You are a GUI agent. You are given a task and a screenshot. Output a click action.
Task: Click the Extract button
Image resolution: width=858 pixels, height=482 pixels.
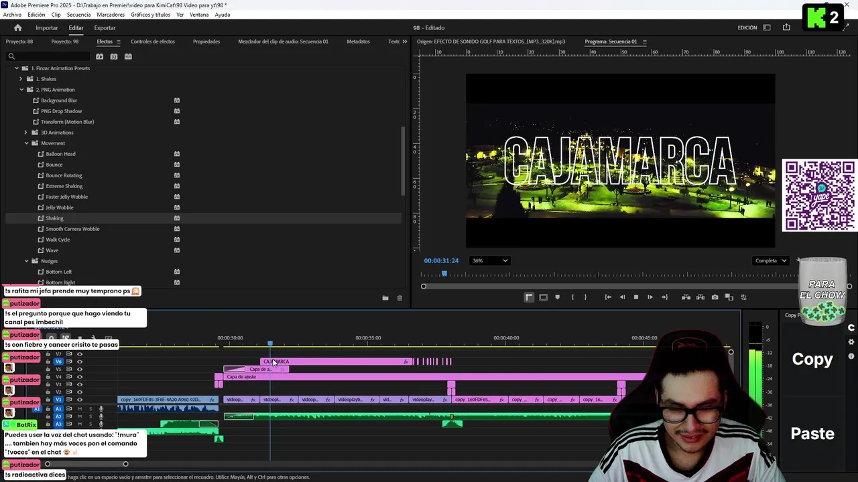tap(700, 297)
